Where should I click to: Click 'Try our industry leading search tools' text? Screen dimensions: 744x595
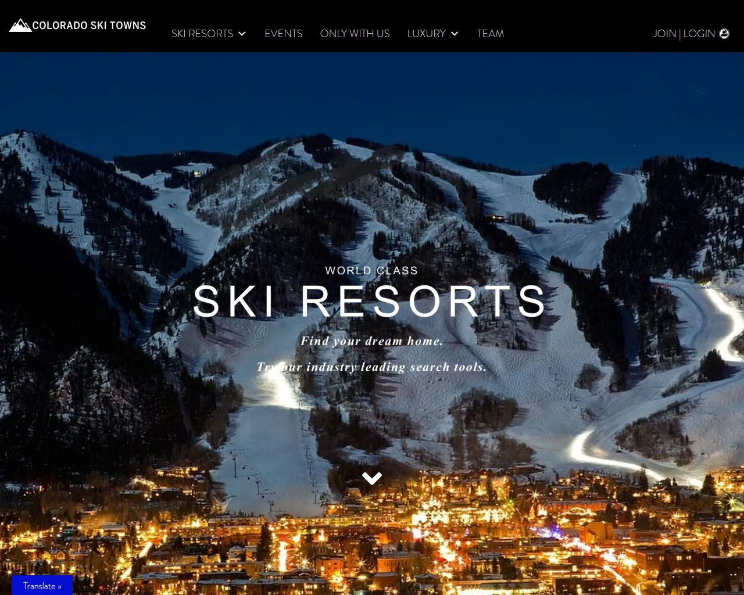pyautogui.click(x=372, y=367)
